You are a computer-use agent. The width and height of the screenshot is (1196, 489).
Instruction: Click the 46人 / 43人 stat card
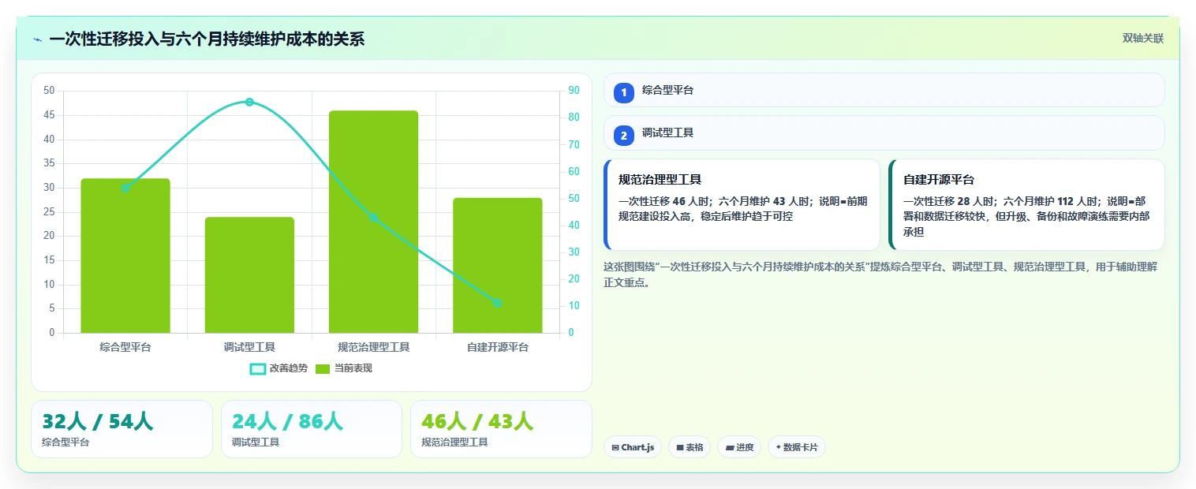pos(501,429)
